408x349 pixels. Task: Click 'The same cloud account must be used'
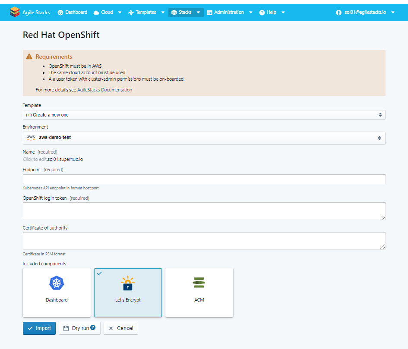(87, 72)
